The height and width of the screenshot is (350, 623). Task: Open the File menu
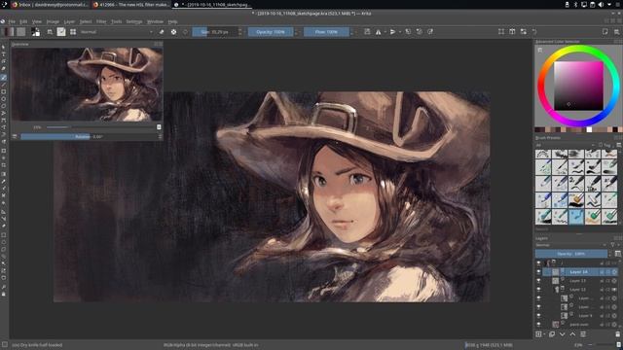[12, 21]
